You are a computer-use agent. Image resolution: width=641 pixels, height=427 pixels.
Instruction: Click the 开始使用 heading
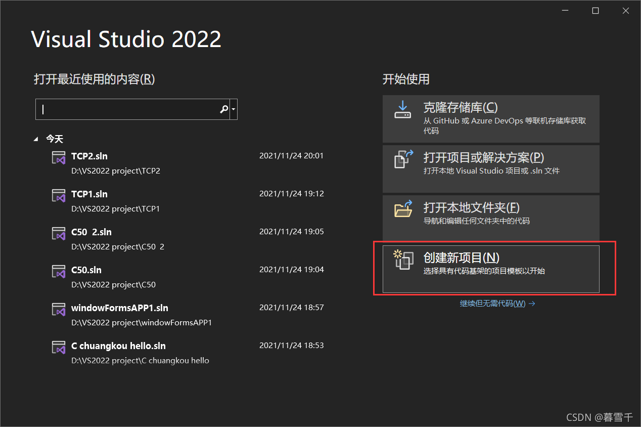pyautogui.click(x=406, y=79)
